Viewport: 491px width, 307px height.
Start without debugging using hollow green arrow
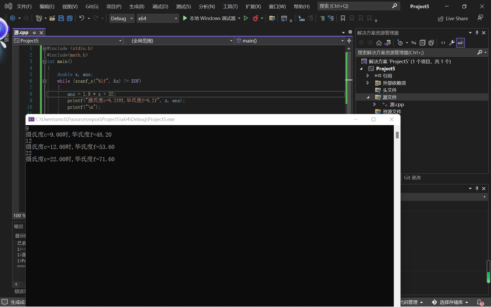[246, 18]
